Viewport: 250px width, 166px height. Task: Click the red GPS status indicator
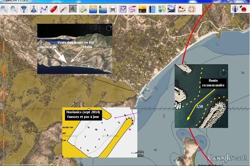coord(243,9)
